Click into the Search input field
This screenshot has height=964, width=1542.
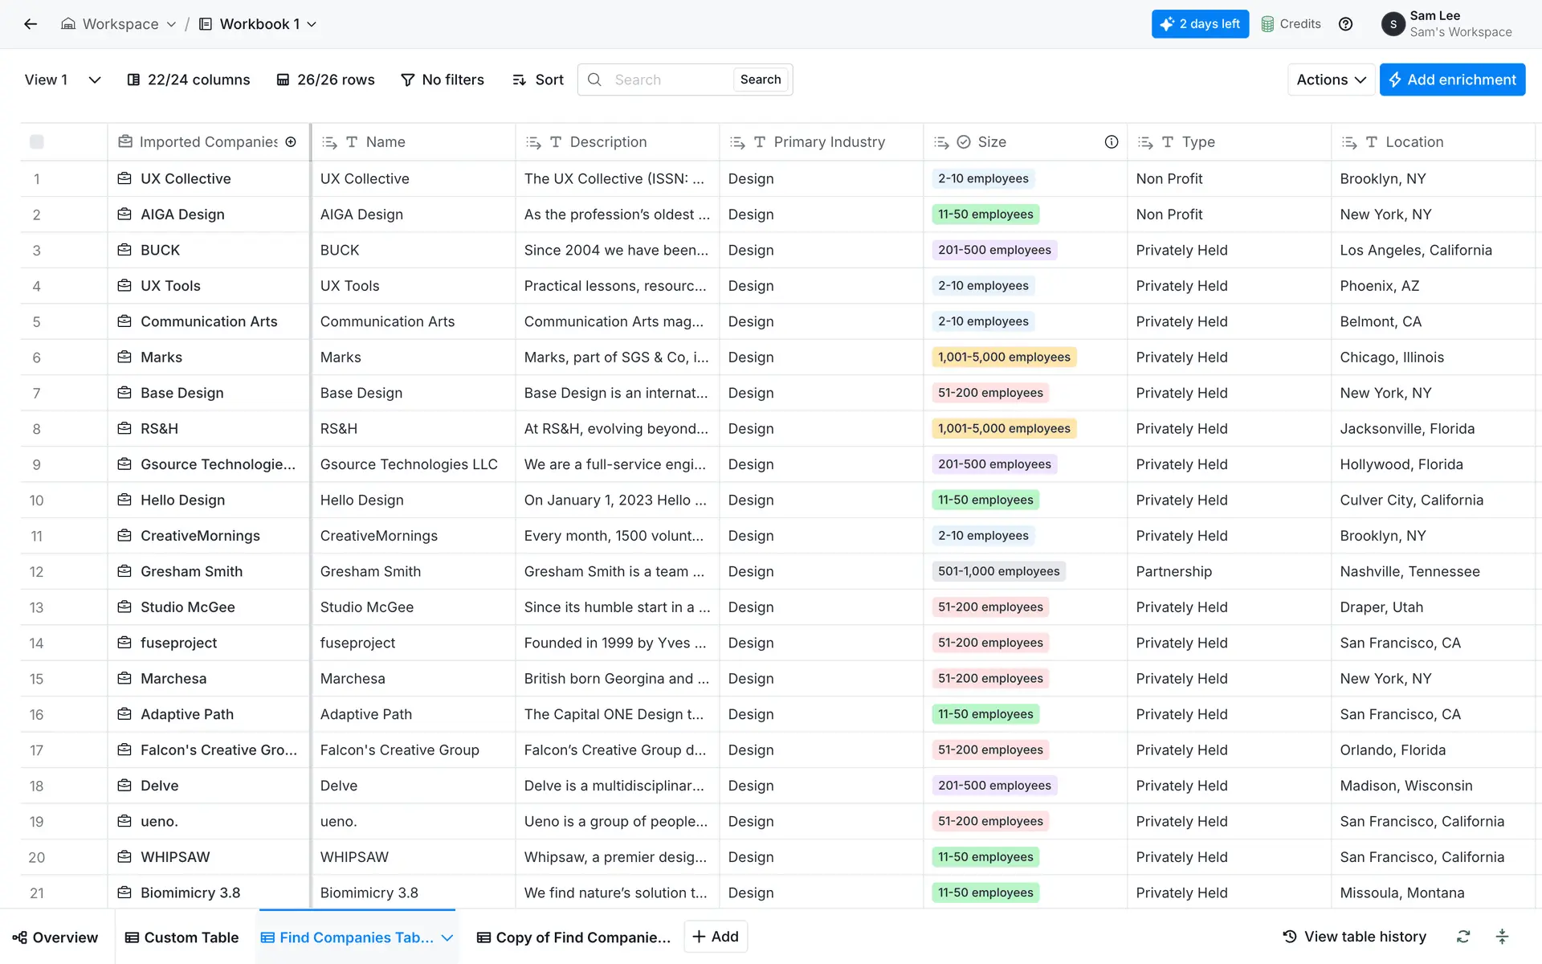667,80
